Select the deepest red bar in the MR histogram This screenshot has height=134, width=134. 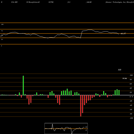click(x=81, y=106)
